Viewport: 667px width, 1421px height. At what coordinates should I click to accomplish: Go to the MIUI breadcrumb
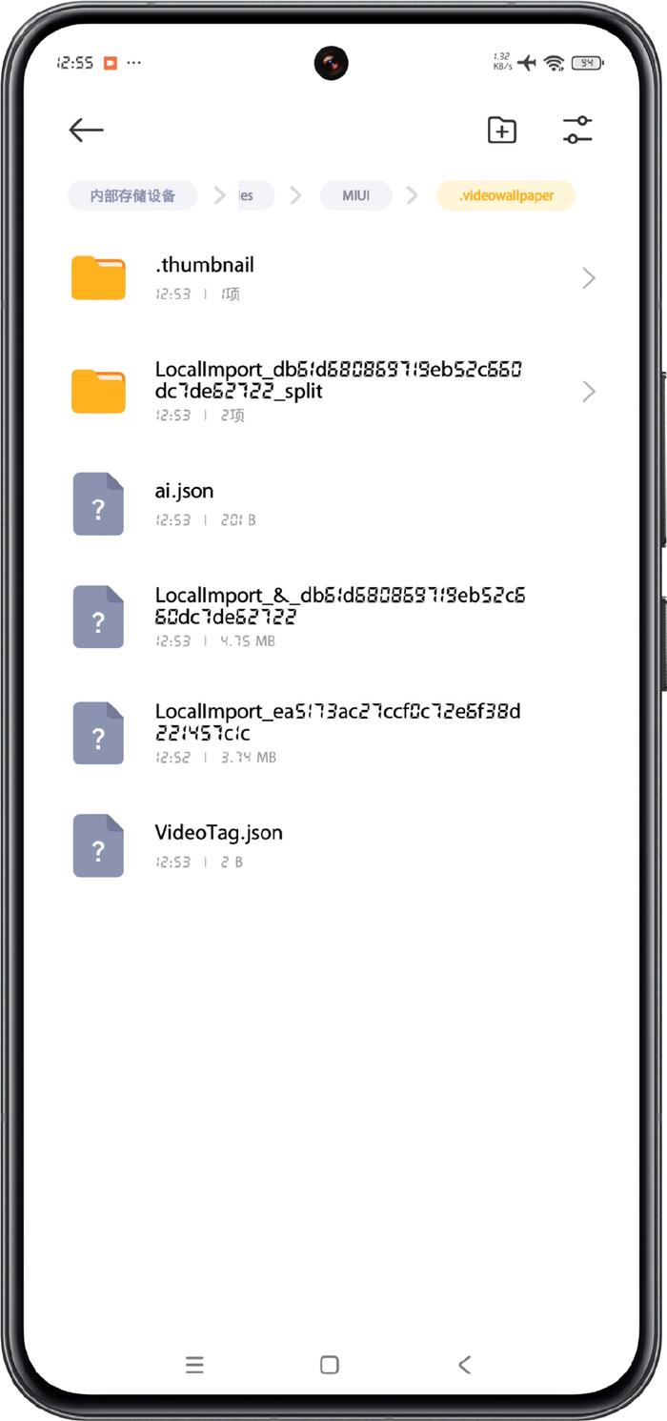(356, 195)
